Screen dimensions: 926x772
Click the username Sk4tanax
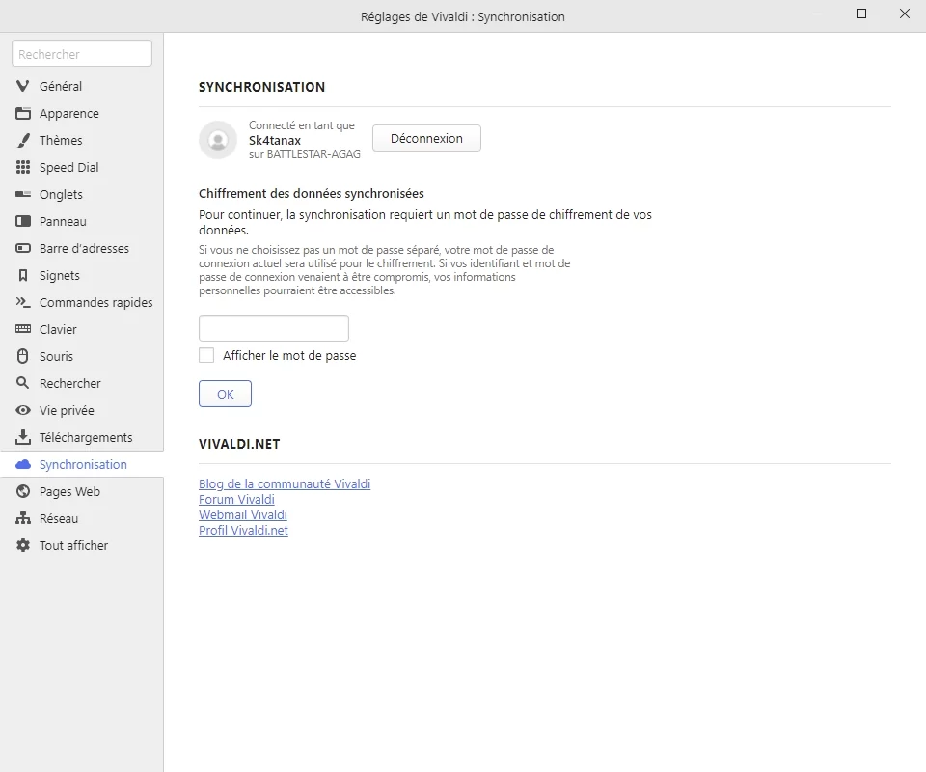click(275, 141)
